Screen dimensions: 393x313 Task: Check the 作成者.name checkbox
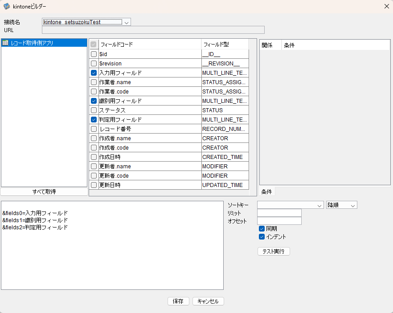(94, 138)
